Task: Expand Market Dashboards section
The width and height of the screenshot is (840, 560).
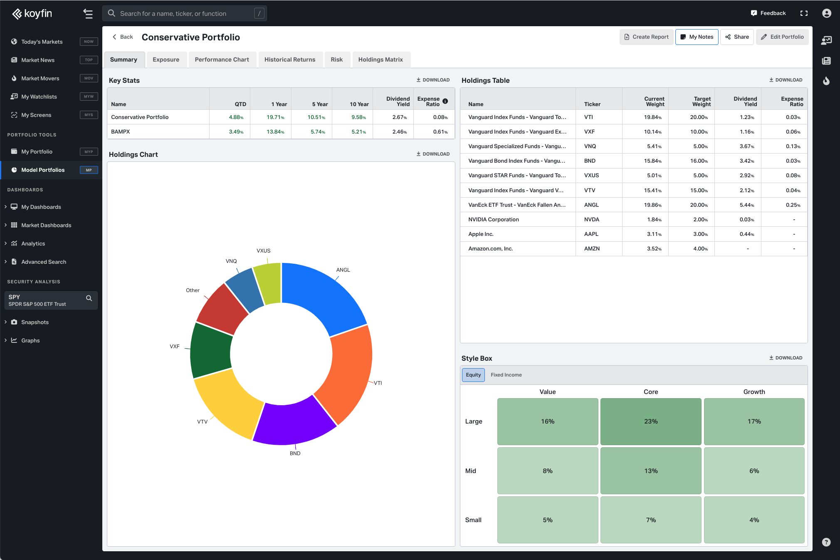Action: click(5, 225)
